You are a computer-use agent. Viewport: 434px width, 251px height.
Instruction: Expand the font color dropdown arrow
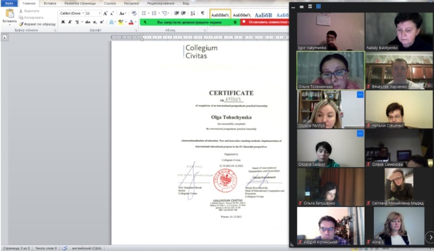coord(137,22)
